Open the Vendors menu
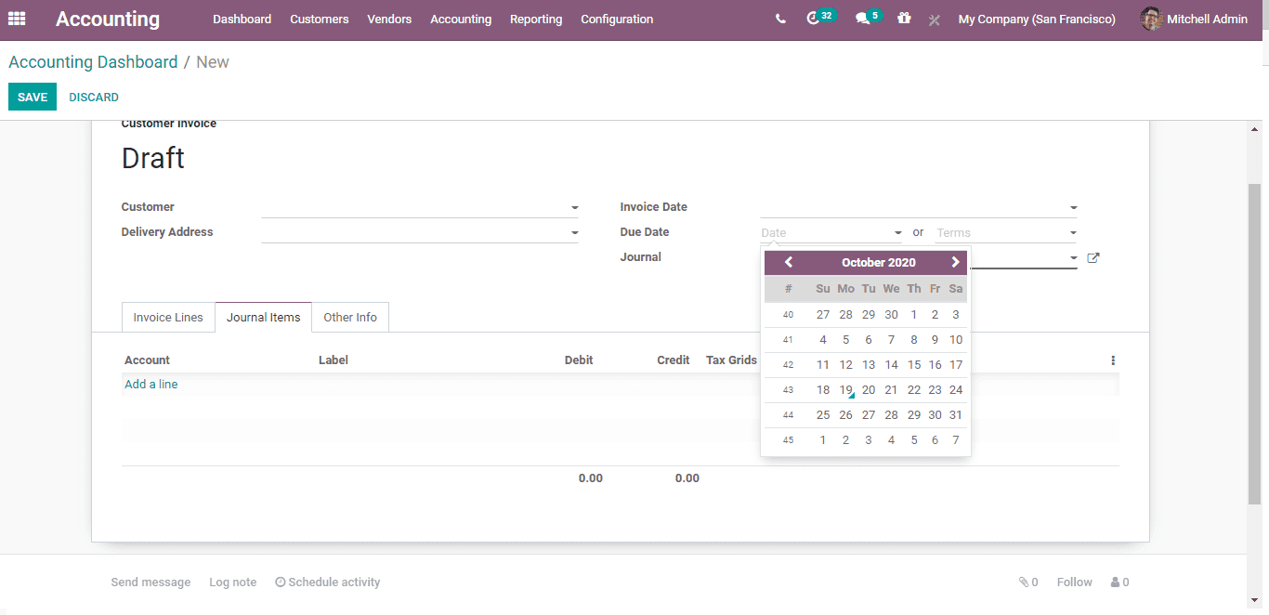 (x=389, y=19)
